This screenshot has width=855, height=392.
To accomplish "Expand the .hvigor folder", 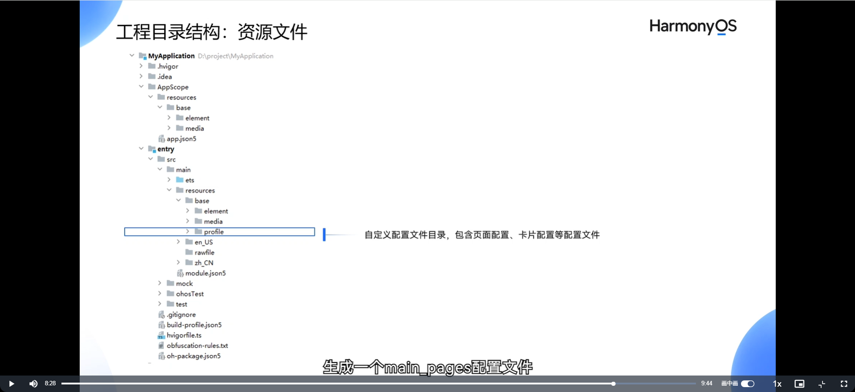I will click(x=141, y=66).
